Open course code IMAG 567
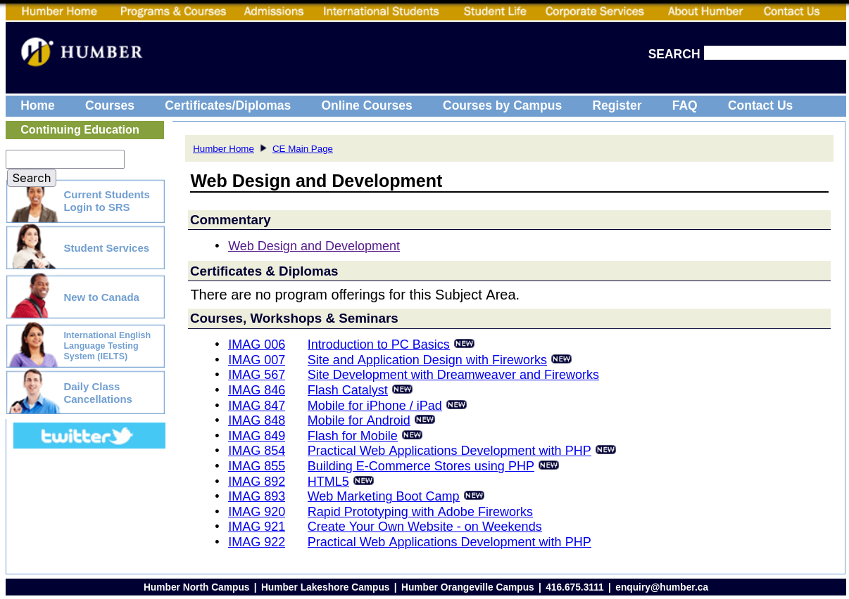Viewport: 849px width, 599px height. click(257, 375)
